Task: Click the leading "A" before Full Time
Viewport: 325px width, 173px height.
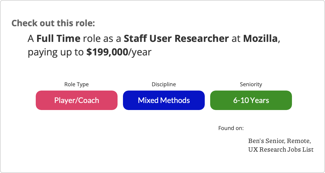Action: pyautogui.click(x=31, y=39)
